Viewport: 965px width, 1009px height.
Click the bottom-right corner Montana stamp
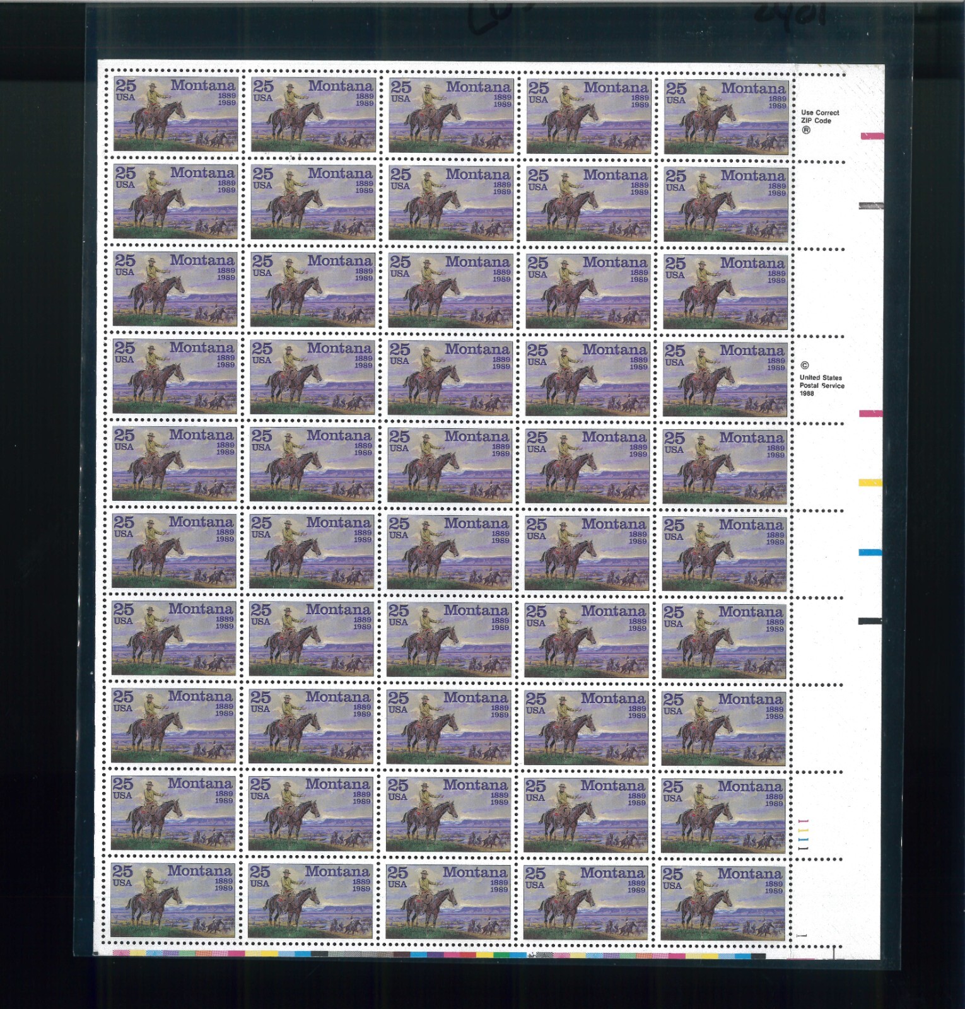point(722,903)
